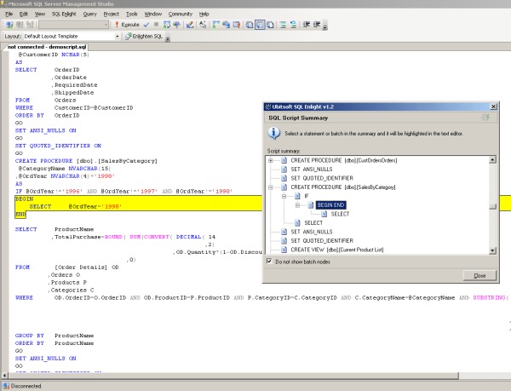The image size is (511, 391).
Task: Click the Enlighten SQL toolbar button
Action: (x=144, y=36)
